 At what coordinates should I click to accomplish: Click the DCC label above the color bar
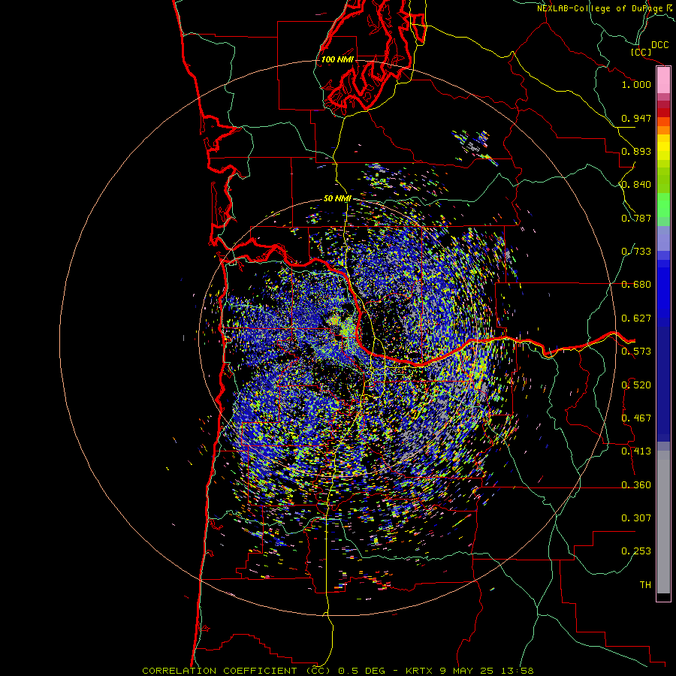pos(659,45)
